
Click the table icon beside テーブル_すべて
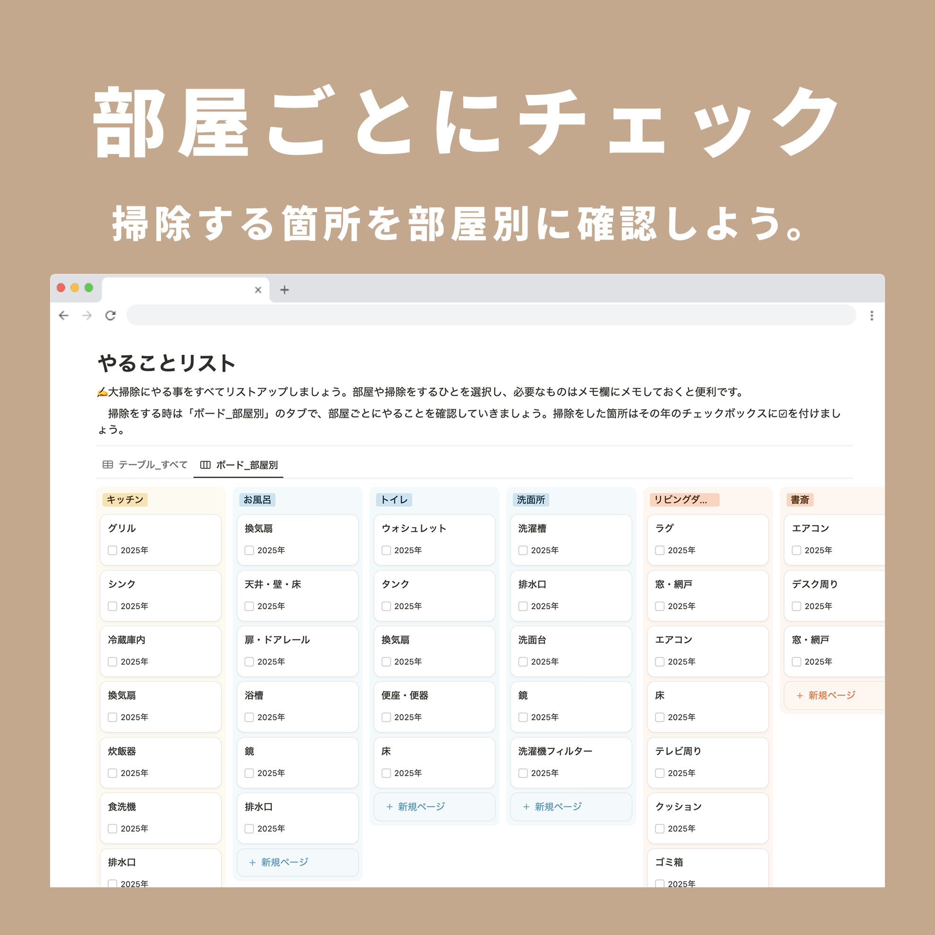pyautogui.click(x=108, y=465)
